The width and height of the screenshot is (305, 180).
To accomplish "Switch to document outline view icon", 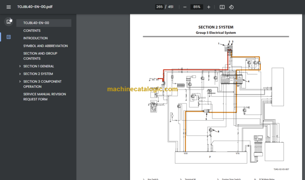I will [9, 37].
